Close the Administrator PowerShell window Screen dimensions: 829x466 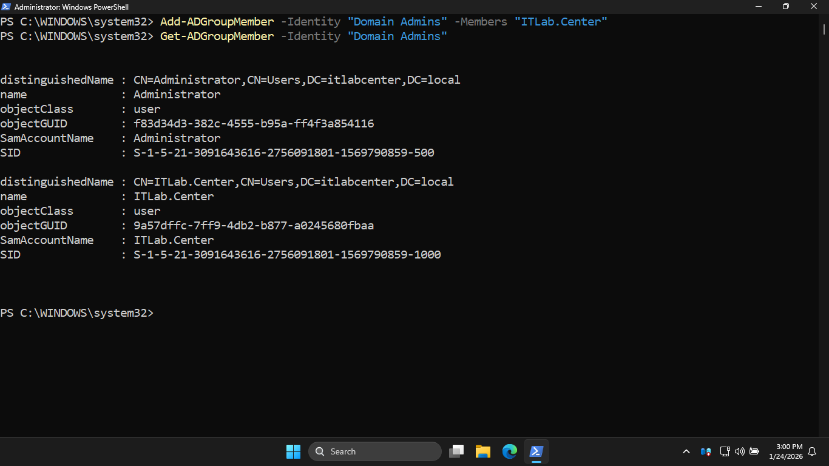coord(814,7)
